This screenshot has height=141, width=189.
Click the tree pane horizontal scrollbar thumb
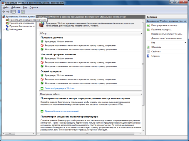click(10, 133)
